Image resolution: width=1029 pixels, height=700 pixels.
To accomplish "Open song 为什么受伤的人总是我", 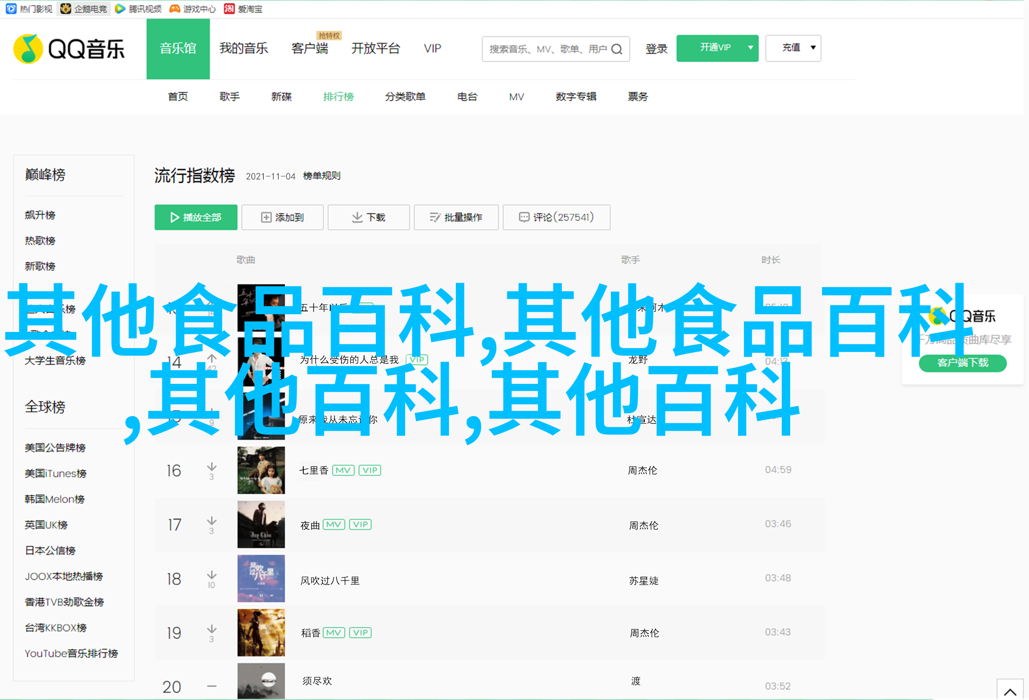I will click(349, 360).
